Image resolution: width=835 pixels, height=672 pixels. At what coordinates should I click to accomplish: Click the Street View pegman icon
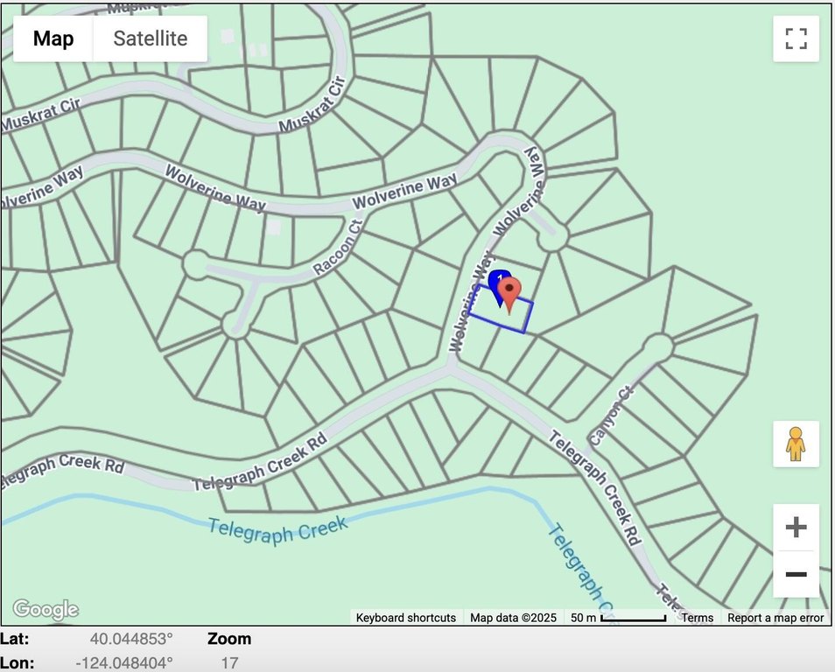[796, 444]
